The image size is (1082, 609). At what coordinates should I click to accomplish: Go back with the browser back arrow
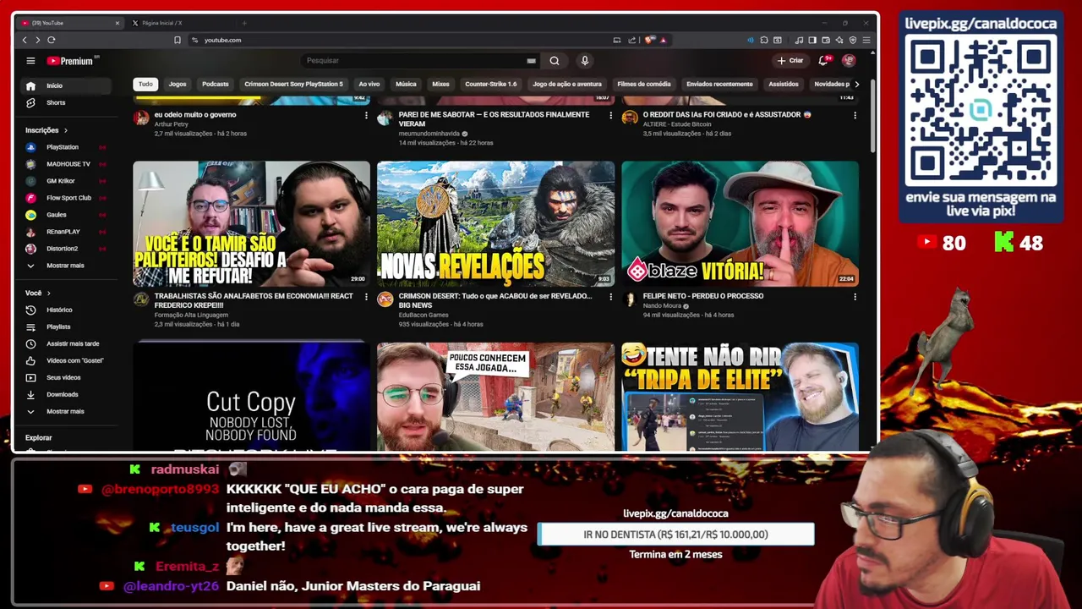click(25, 40)
